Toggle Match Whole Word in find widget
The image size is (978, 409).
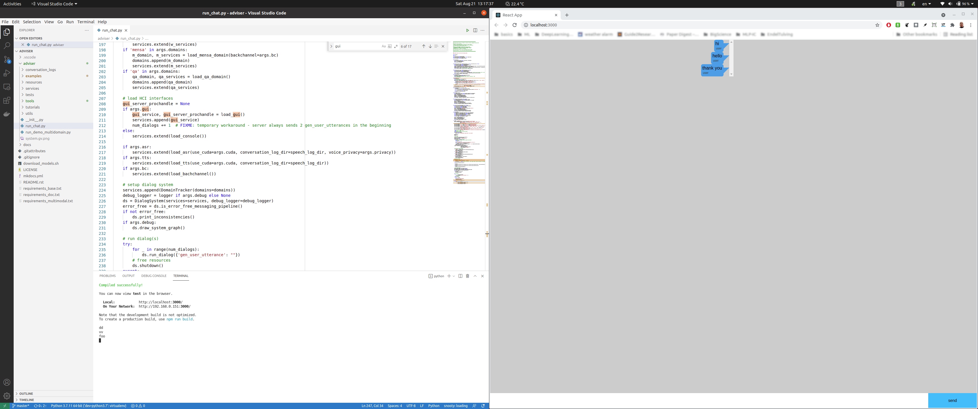point(389,46)
